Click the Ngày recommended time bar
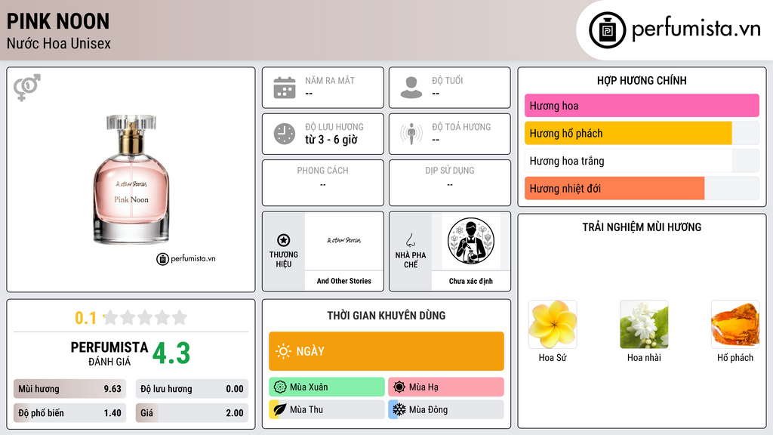The height and width of the screenshot is (435, 773). 386,351
